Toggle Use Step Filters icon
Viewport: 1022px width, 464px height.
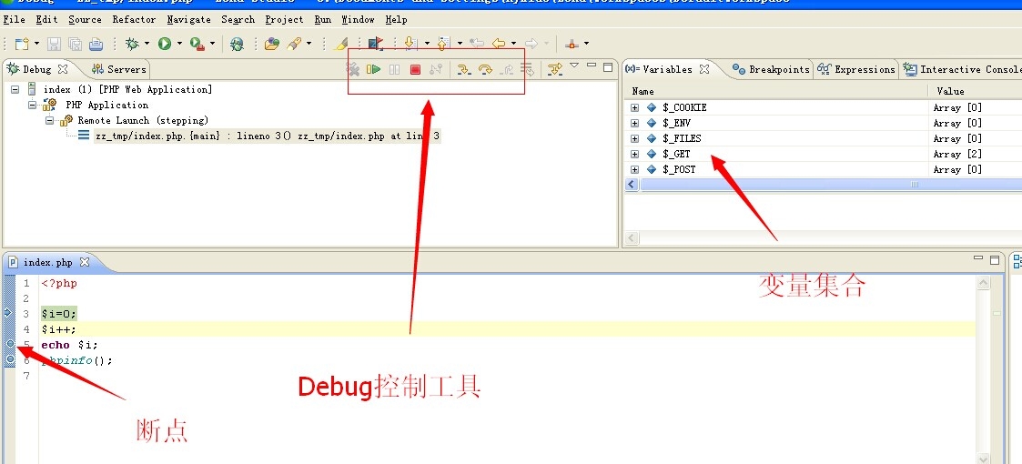point(554,69)
